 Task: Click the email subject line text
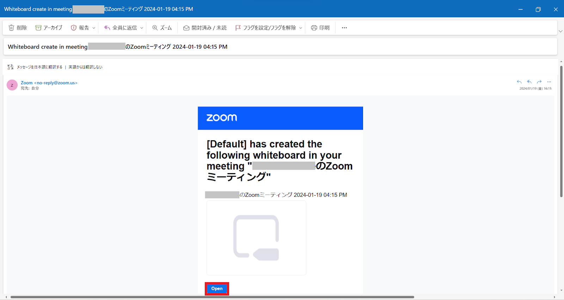[x=117, y=47]
